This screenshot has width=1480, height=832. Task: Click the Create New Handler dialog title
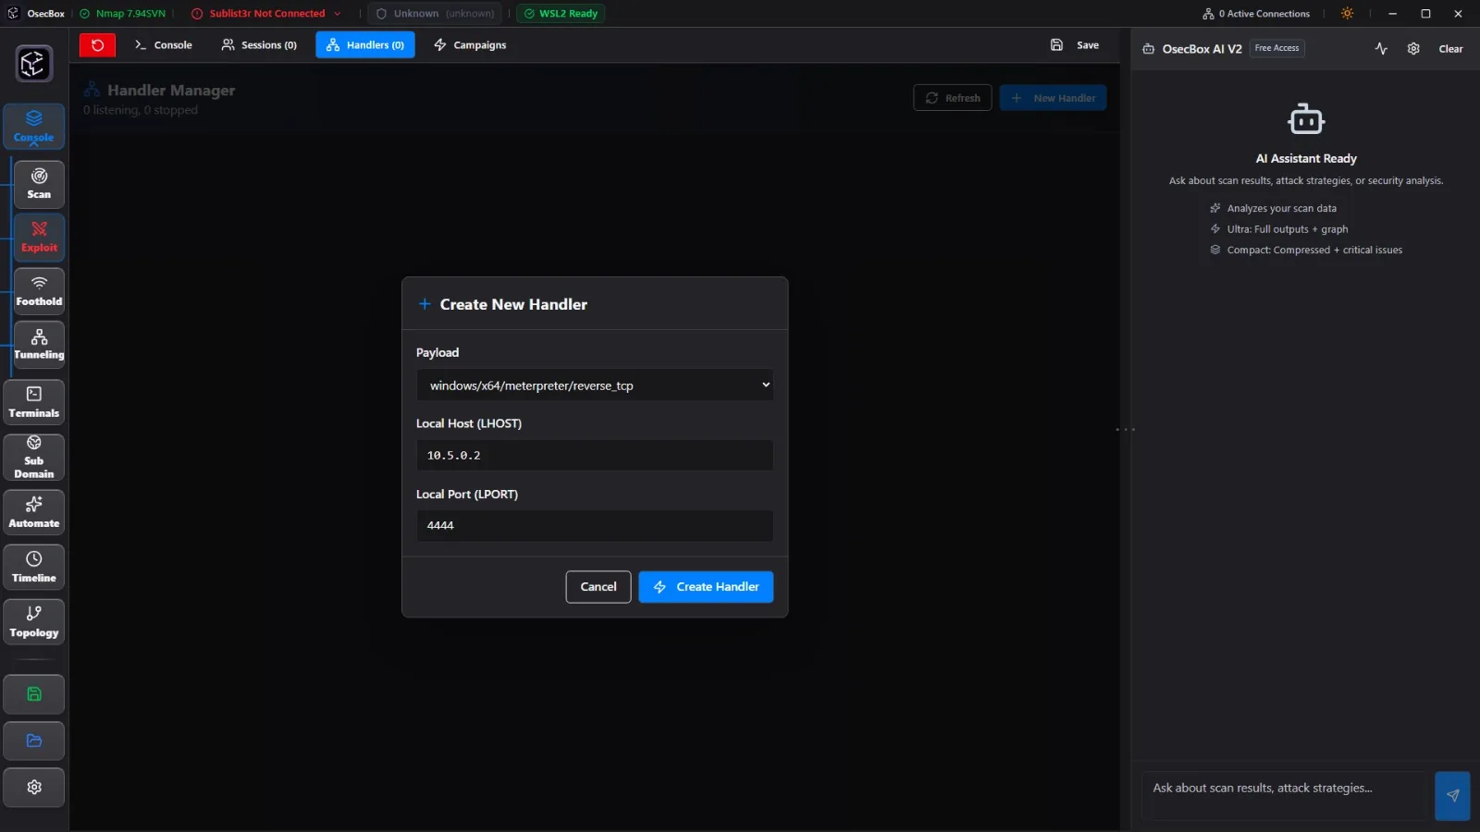pos(513,304)
